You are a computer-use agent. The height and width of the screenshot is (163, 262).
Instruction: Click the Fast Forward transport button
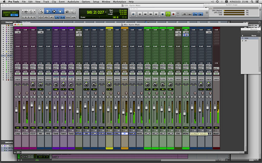(151, 14)
